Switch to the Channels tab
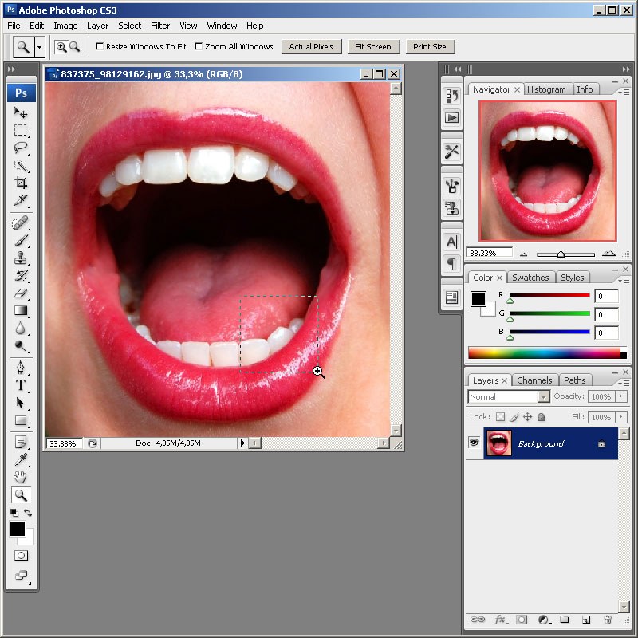638x638 pixels. pos(534,380)
